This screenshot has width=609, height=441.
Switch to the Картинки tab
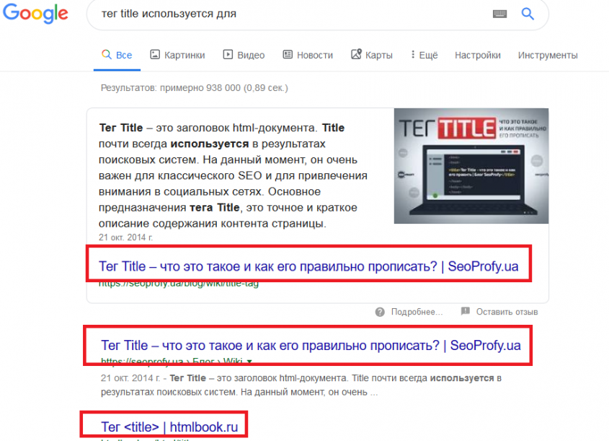pos(177,55)
